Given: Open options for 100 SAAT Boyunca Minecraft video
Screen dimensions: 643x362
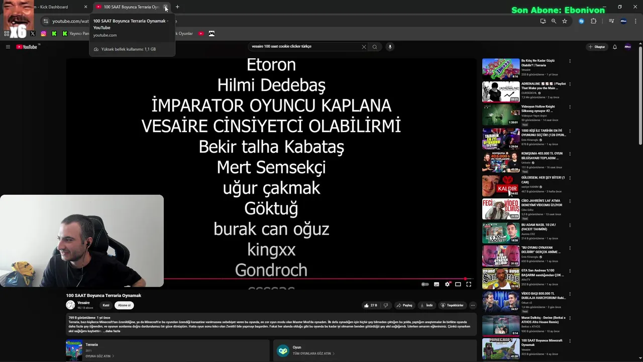Looking at the screenshot, I should (570, 341).
